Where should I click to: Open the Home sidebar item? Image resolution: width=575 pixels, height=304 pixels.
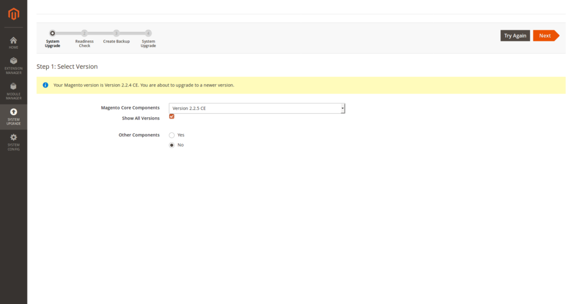(13, 43)
